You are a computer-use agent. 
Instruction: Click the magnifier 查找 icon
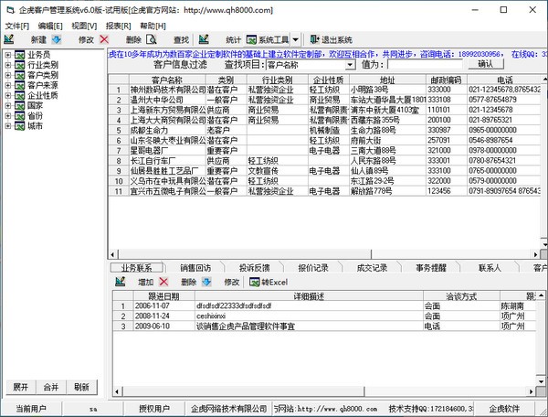[152, 39]
